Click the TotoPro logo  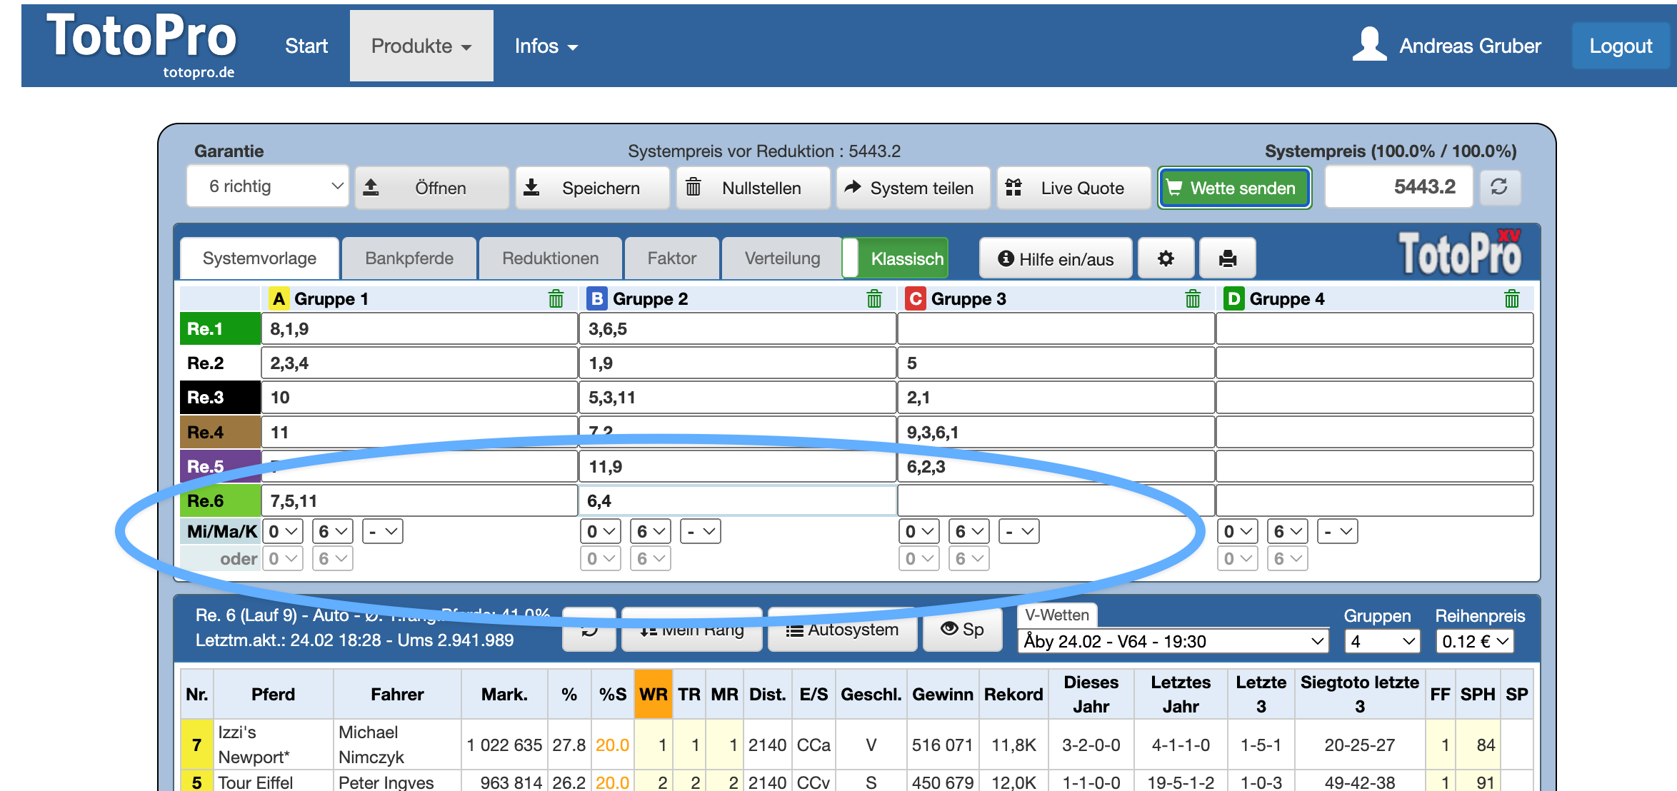tap(141, 44)
